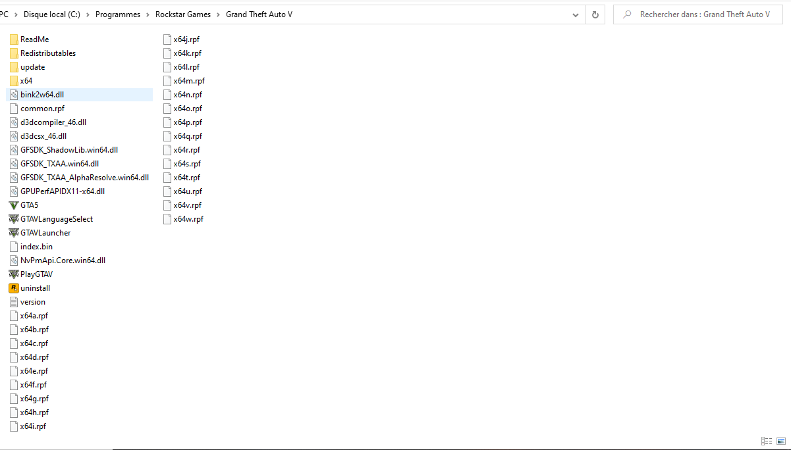Select the version file
The image size is (791, 450).
click(33, 301)
